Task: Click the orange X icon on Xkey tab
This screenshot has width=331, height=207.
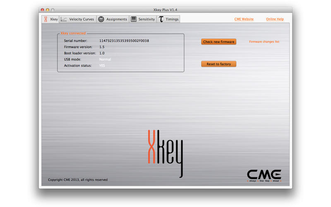Action: click(46, 19)
